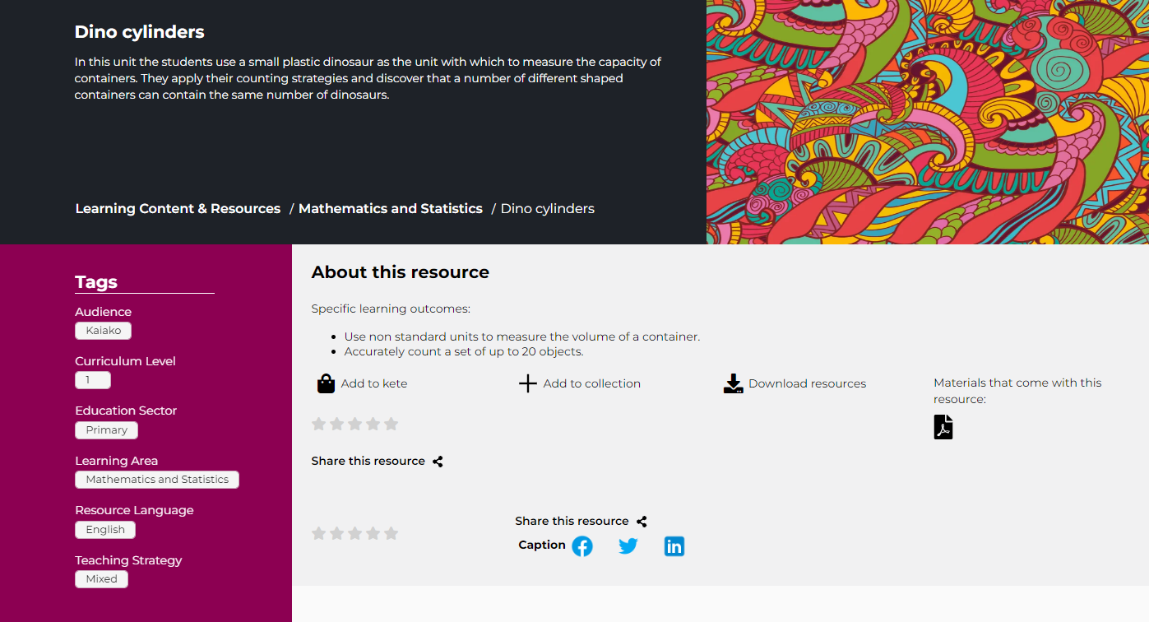Click share icon beside upper Share this resource

438,462
